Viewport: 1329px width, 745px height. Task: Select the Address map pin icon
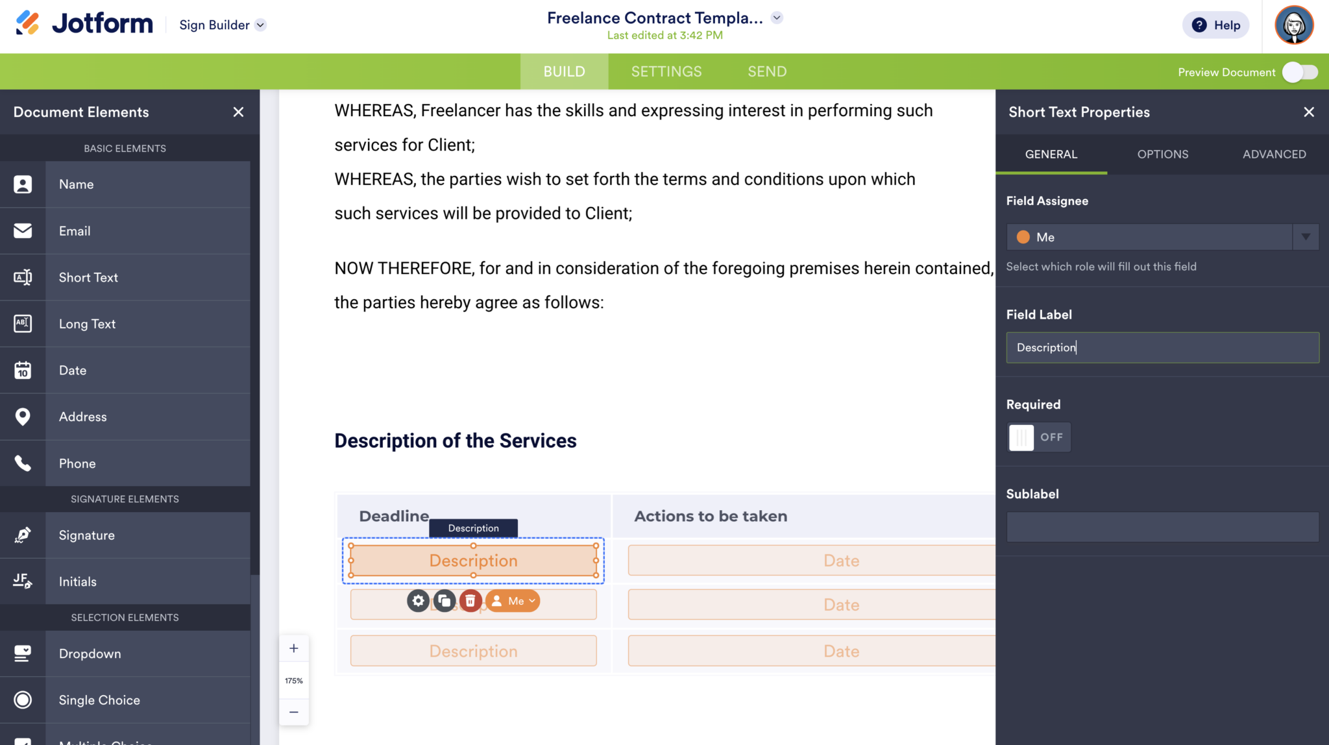[23, 417]
